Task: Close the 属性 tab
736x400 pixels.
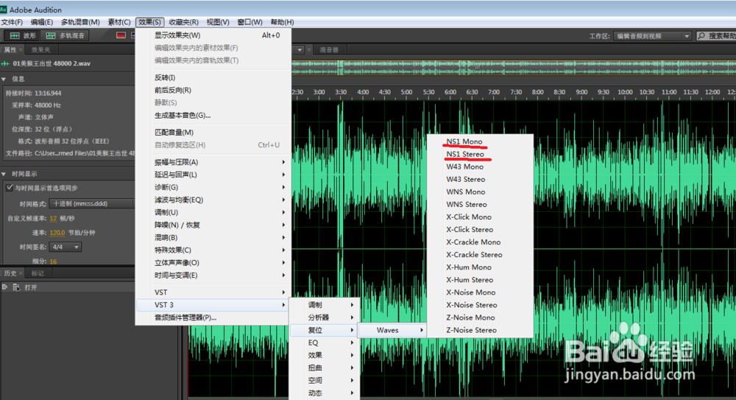Action: [x=21, y=50]
